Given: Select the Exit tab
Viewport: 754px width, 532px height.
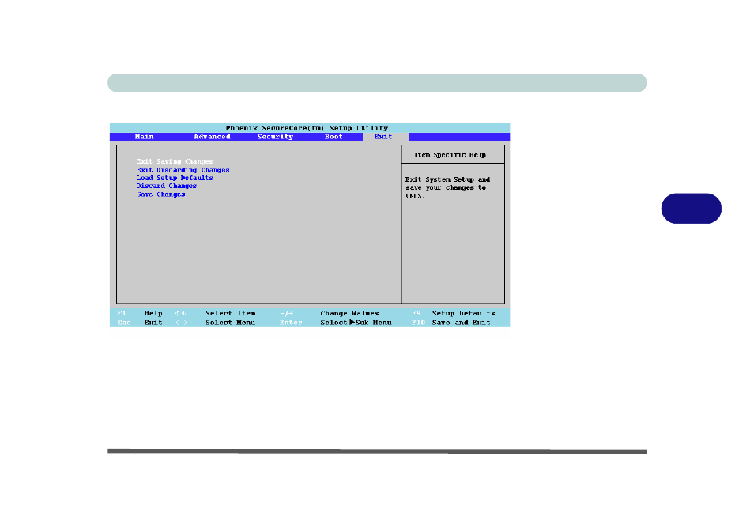Looking at the screenshot, I should 383,137.
